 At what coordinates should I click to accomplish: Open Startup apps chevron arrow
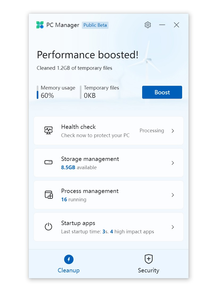pos(173,227)
